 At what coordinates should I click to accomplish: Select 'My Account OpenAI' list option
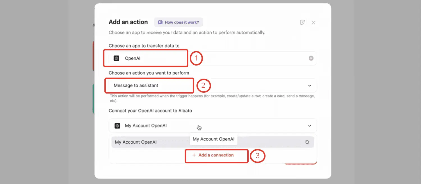213,142
